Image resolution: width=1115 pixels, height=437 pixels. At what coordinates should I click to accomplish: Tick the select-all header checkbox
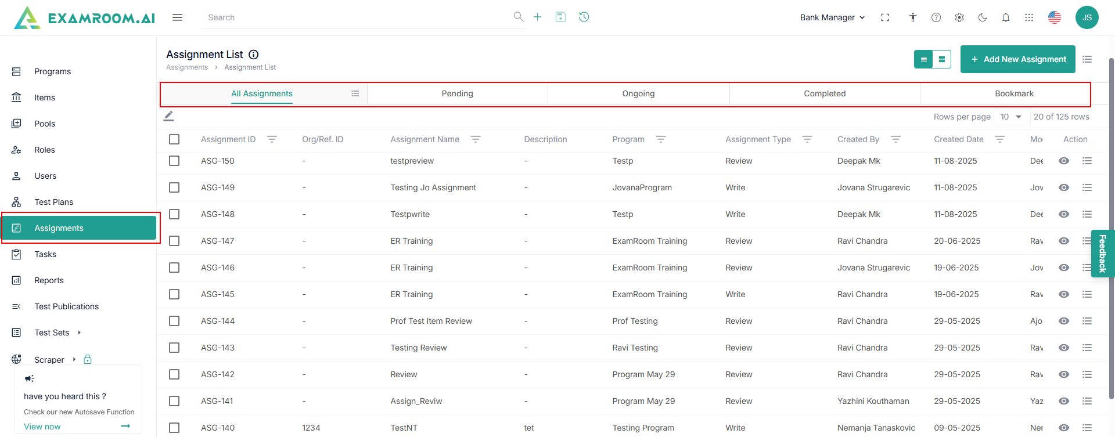tap(174, 139)
